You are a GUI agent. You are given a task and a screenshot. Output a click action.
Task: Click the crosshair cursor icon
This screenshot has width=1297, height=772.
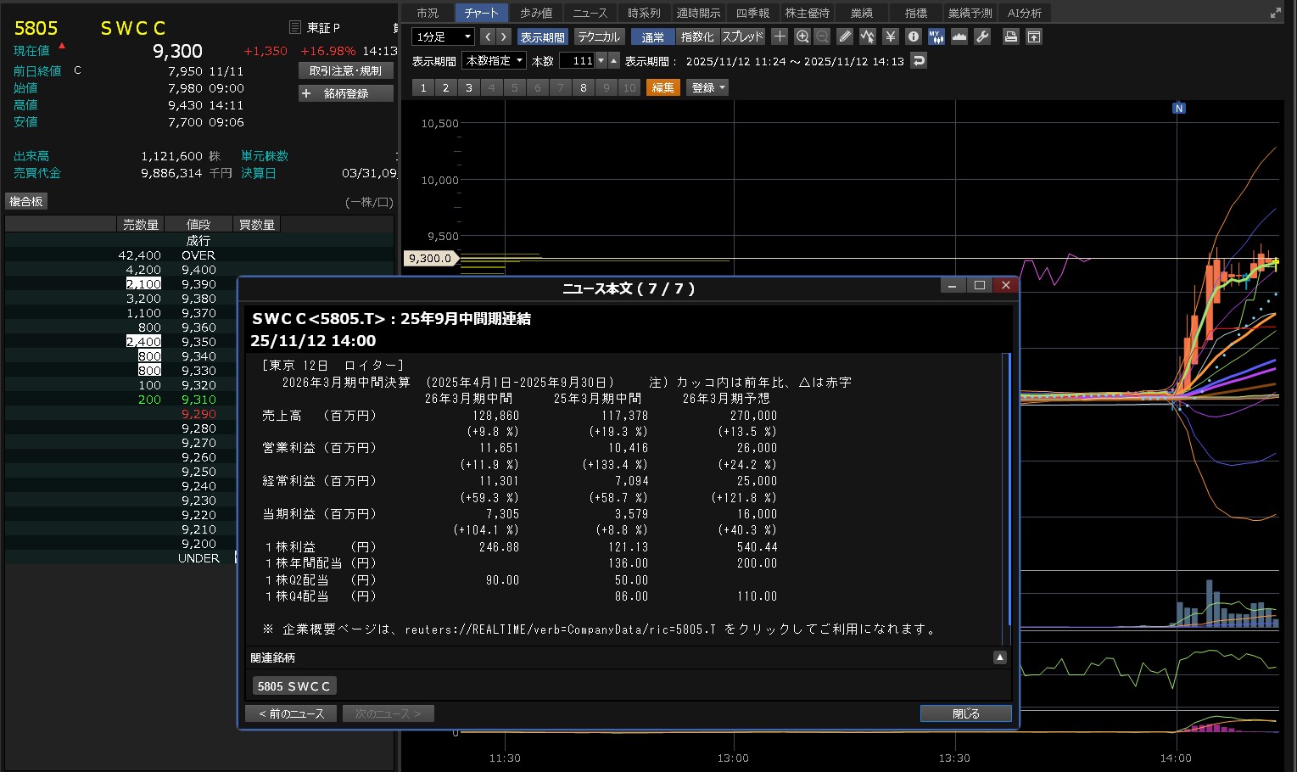780,36
